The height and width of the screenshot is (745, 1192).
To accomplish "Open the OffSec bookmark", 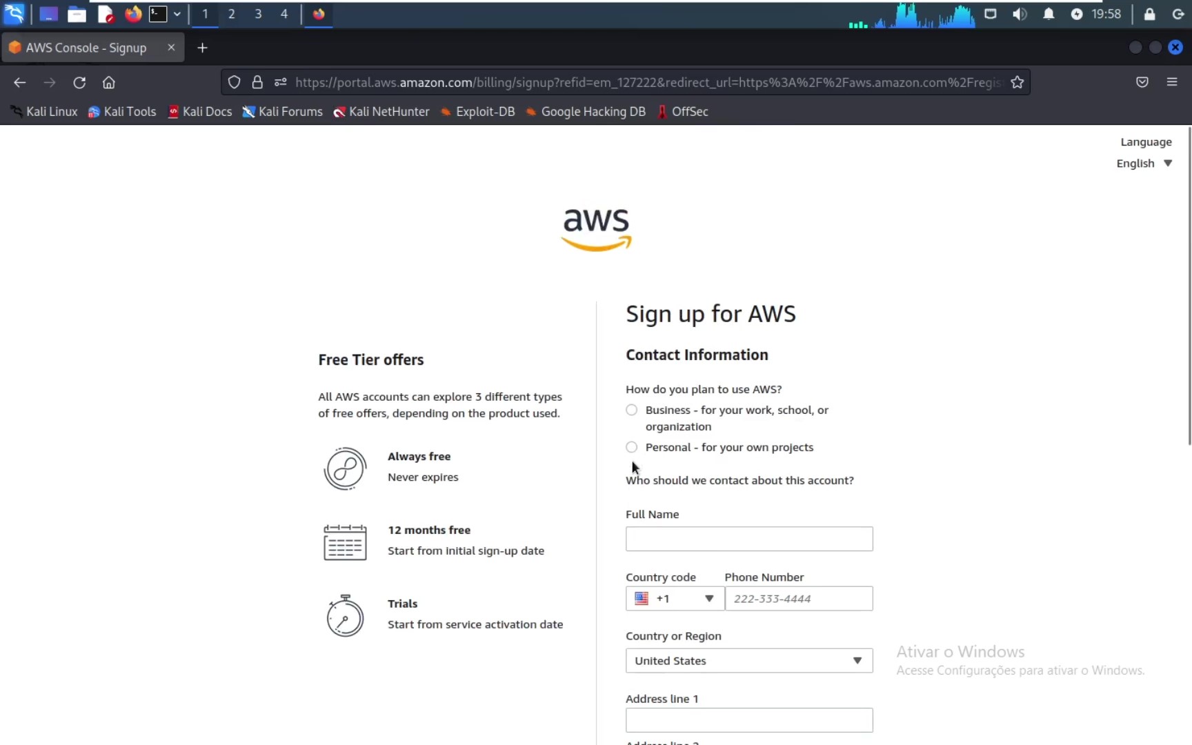I will pos(683,112).
